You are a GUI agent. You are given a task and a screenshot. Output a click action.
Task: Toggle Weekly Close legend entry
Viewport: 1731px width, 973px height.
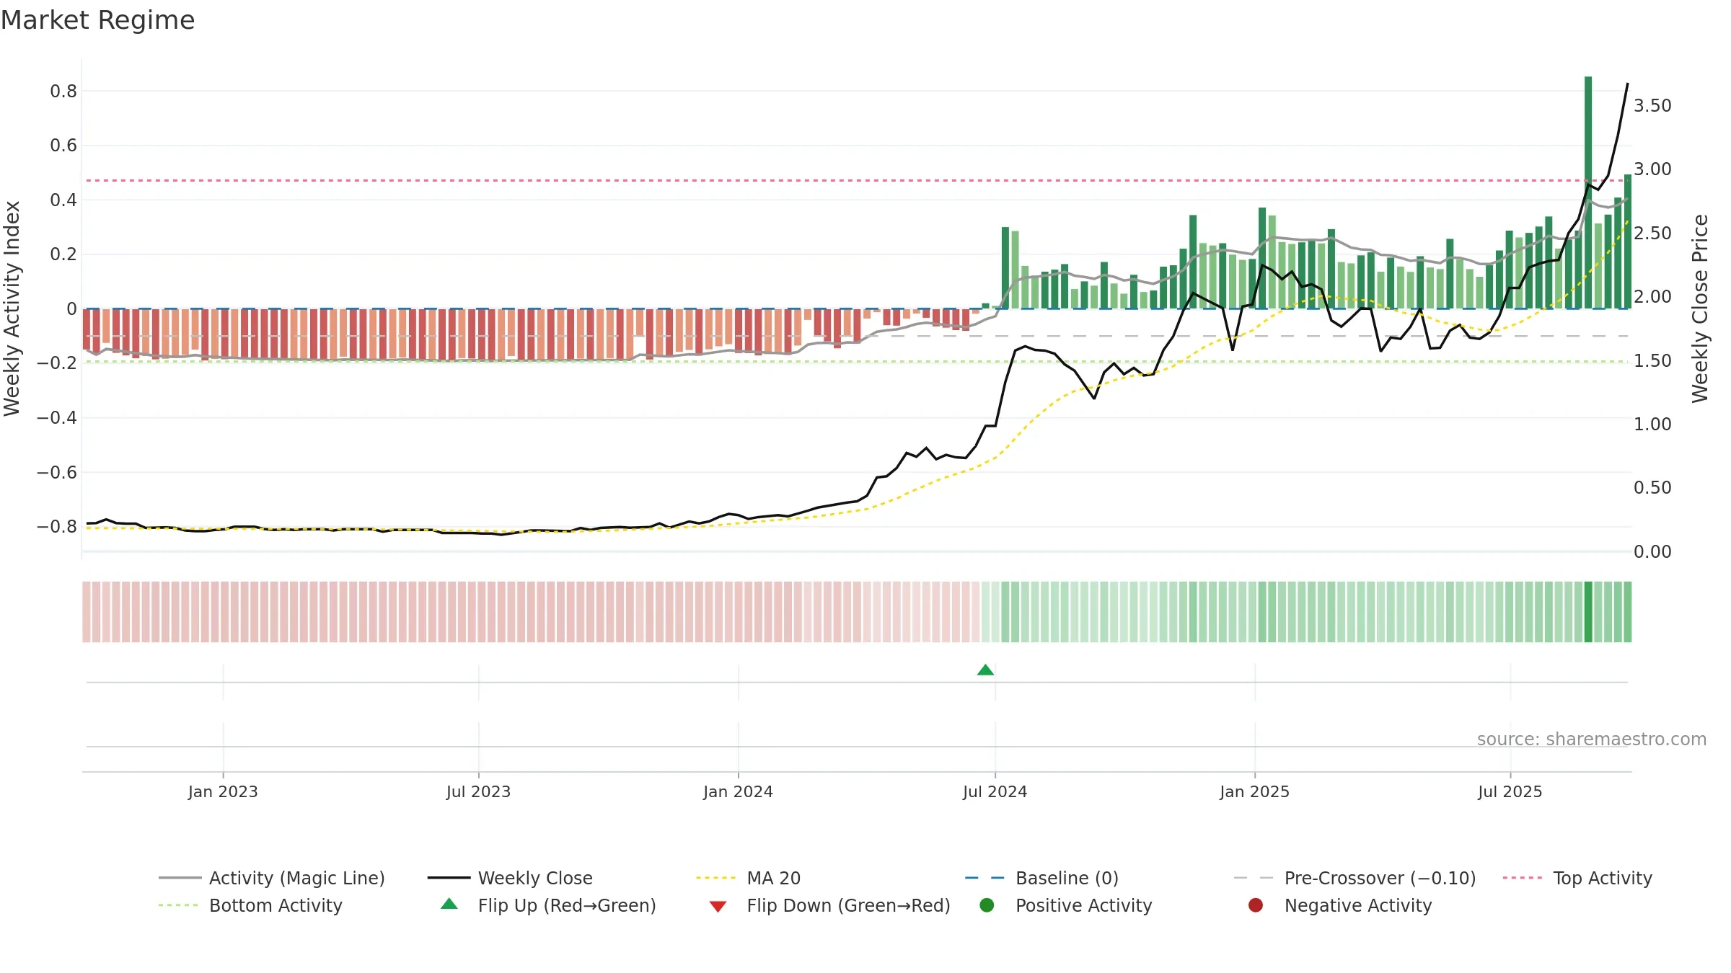(x=510, y=878)
